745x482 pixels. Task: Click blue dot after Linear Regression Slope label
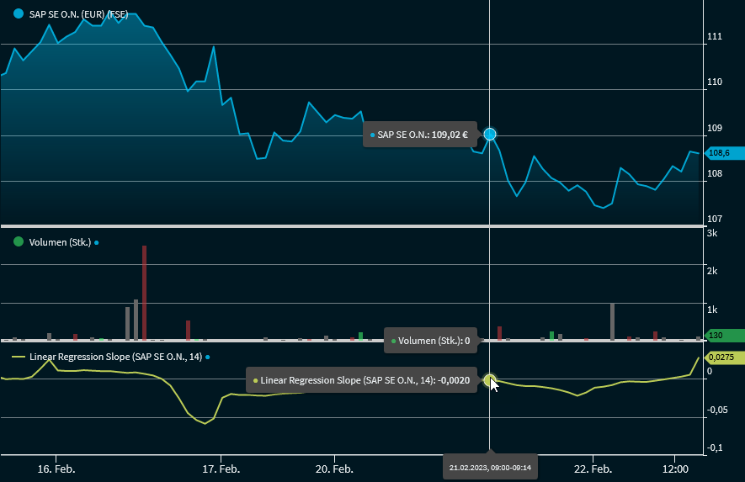click(208, 357)
